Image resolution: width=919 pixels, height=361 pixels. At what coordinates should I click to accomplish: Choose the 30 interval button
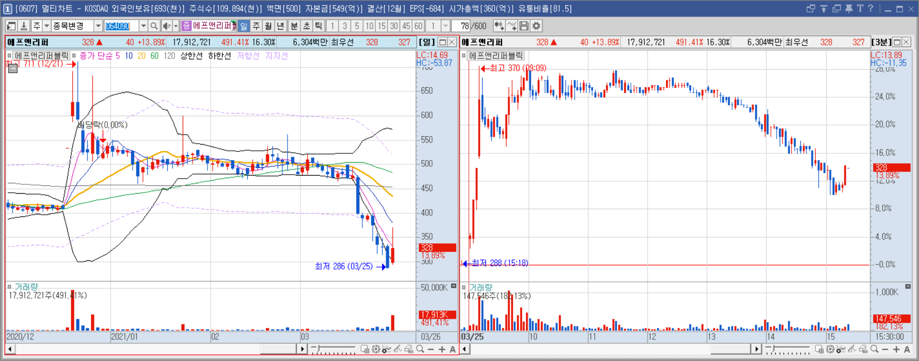pos(394,26)
